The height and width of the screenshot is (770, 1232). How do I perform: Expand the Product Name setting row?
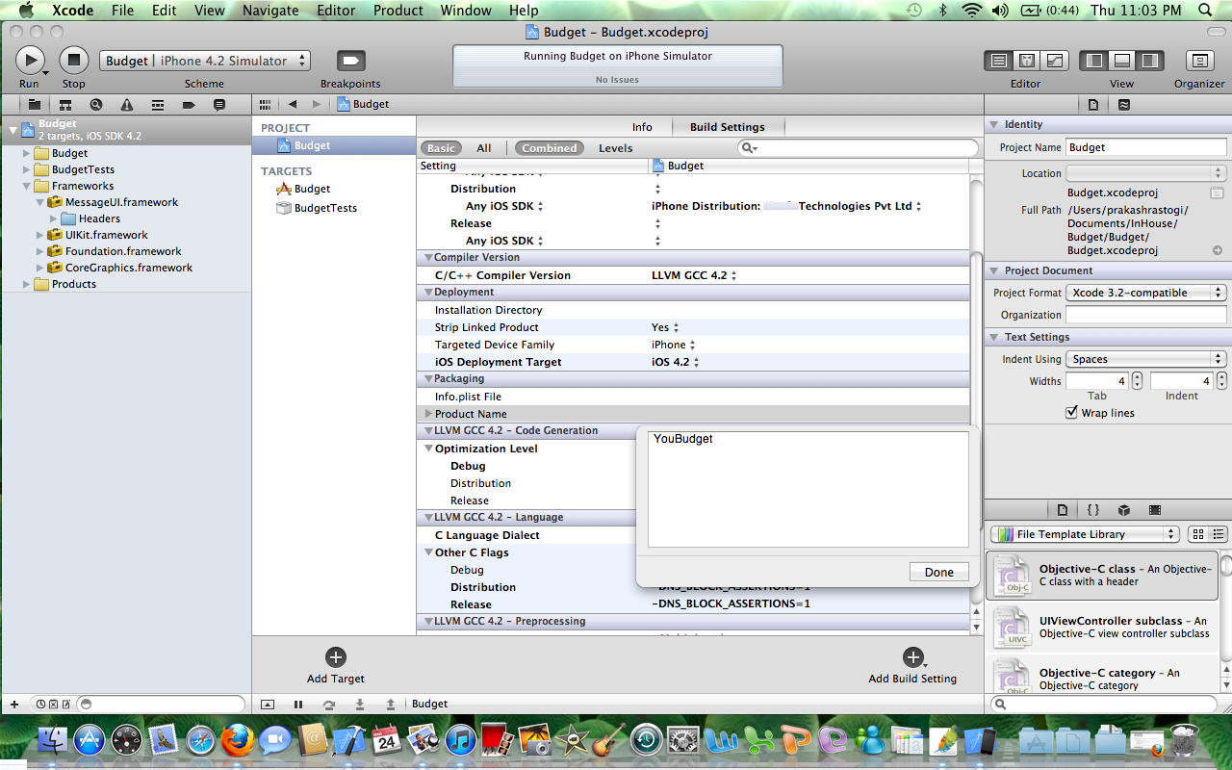[429, 414]
